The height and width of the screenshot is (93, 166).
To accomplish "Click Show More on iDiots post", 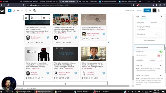I will coord(35,68).
